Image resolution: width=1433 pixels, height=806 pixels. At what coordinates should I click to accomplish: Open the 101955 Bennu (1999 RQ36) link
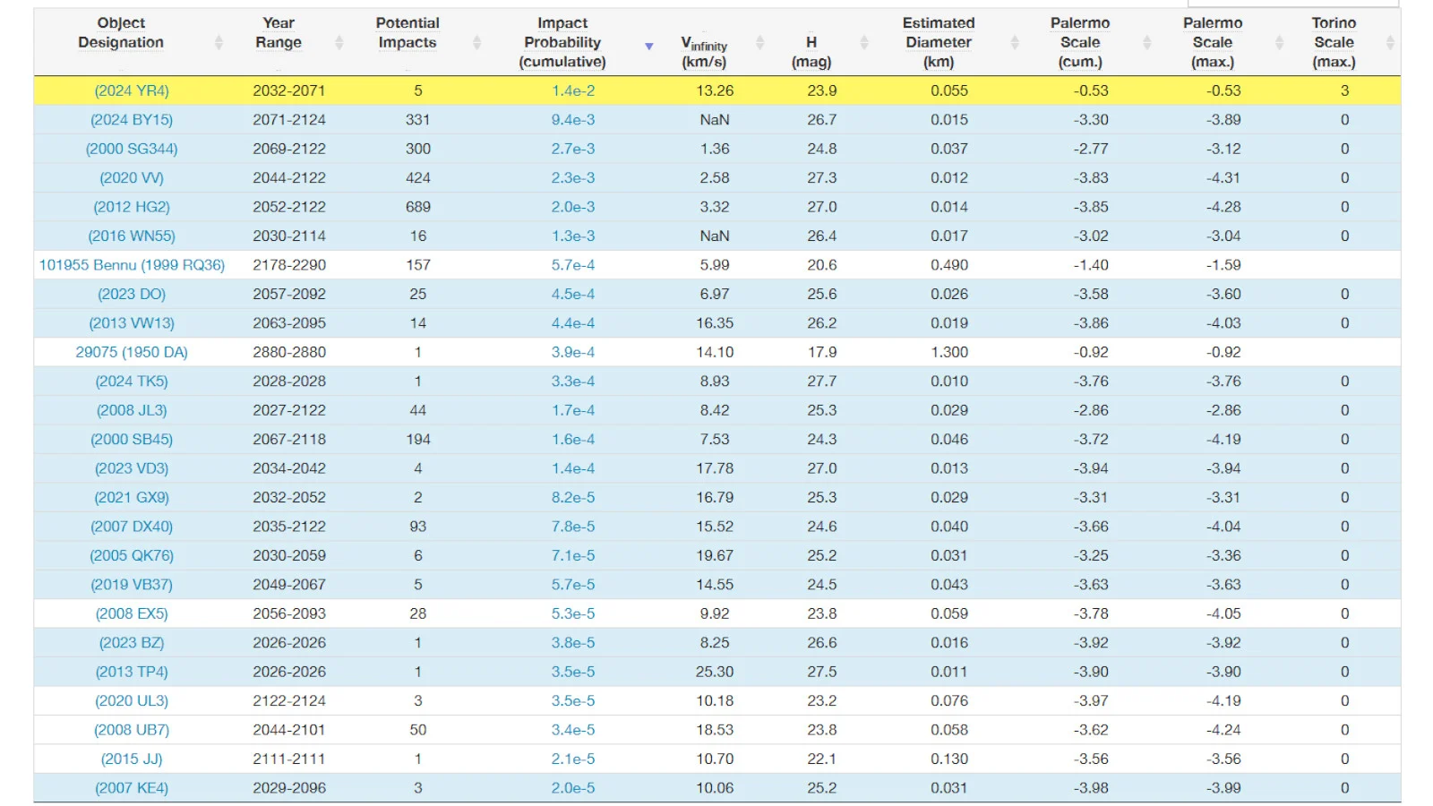click(x=132, y=265)
